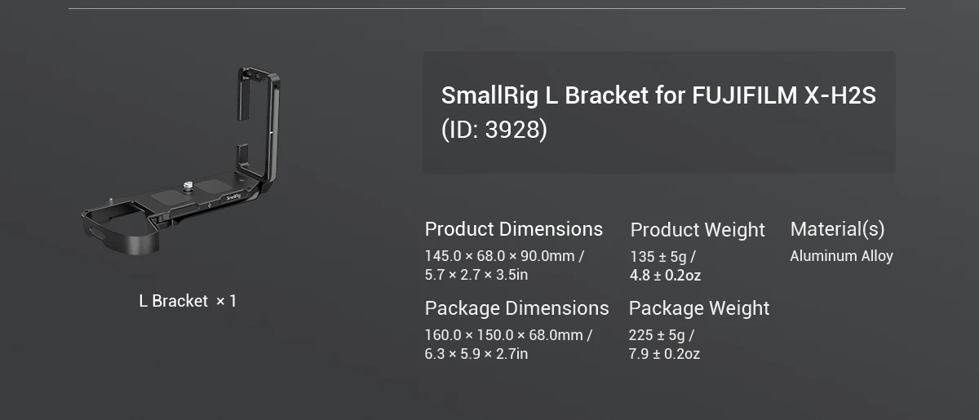Click the Package Dimensions heading
Viewport: 979px width, 420px height.
[516, 308]
